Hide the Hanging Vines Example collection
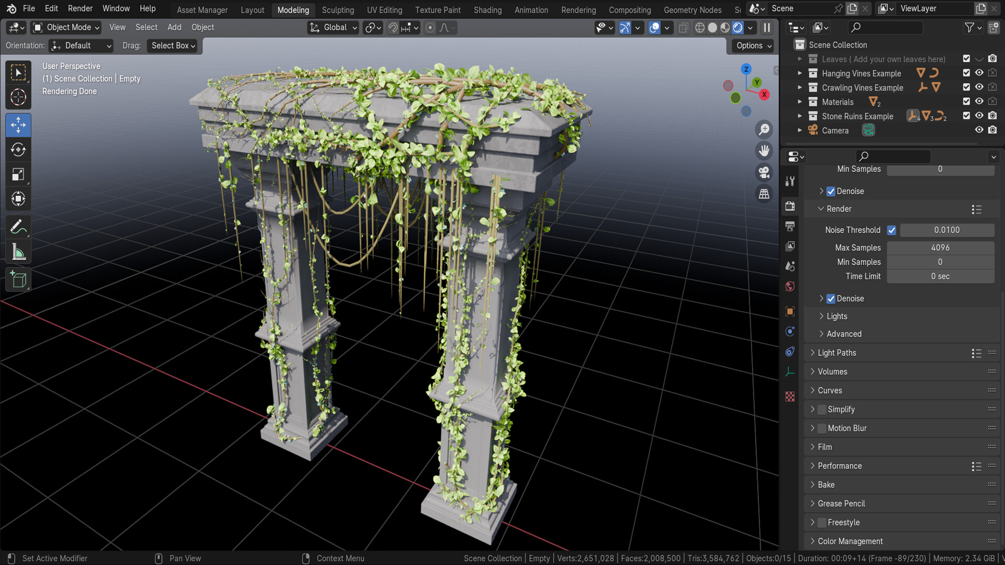This screenshot has width=1005, height=565. (x=979, y=73)
